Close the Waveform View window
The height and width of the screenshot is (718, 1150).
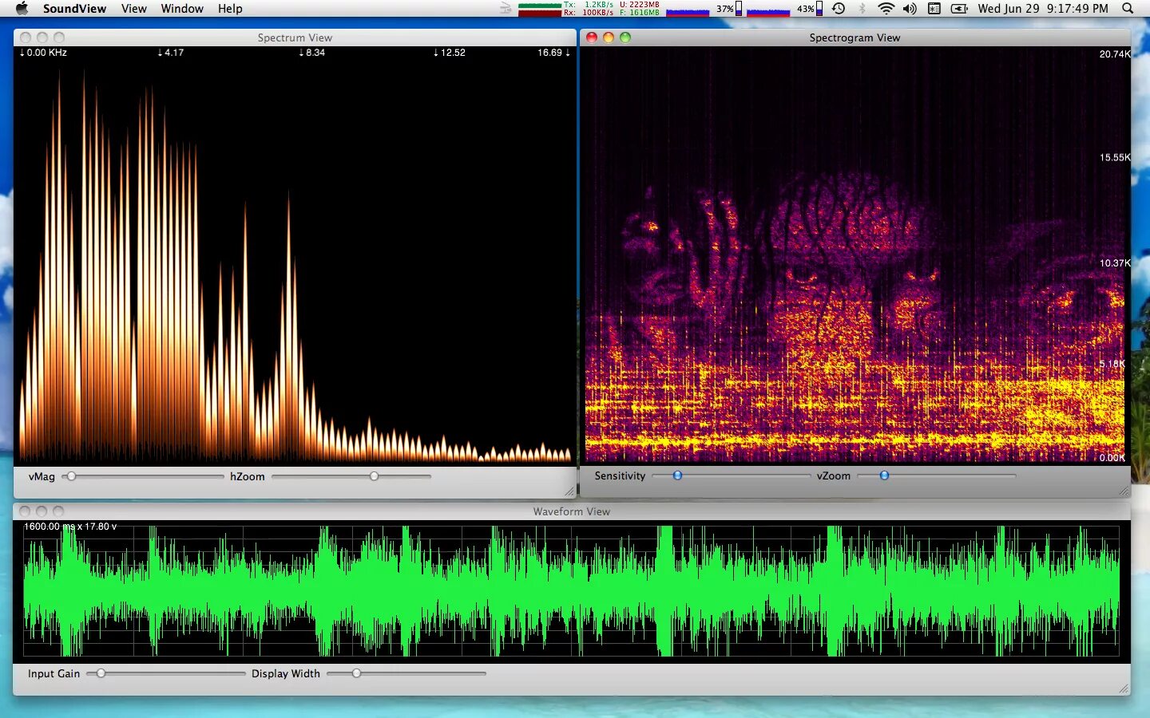[x=25, y=511]
